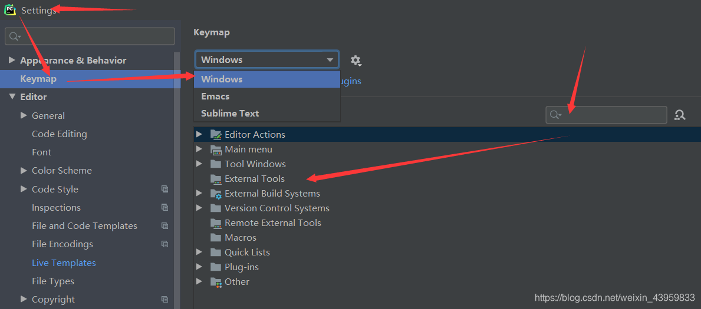Click the External Build Systems folder icon
Image resolution: width=701 pixels, height=309 pixels.
click(216, 194)
